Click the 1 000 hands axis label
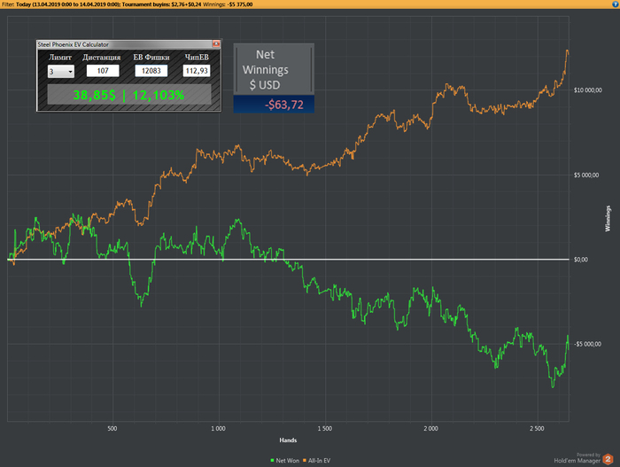The width and height of the screenshot is (620, 467). click(x=218, y=429)
